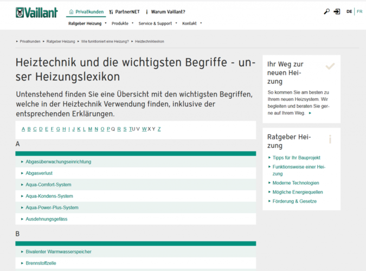The image size is (366, 271).
Task: Jump to letter P in the index
Action: (108, 129)
